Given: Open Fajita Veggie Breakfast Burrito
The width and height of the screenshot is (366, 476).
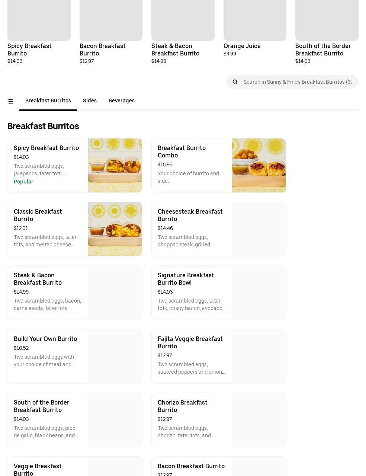Looking at the screenshot, I should coord(190,342).
